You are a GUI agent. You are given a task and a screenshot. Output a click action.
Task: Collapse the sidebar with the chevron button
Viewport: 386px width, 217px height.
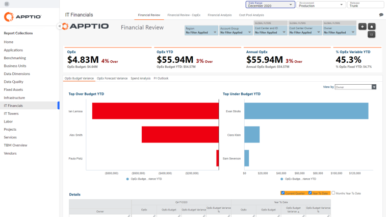click(59, 26)
